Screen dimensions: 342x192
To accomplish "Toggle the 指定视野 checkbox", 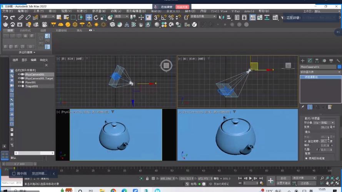I will coord(306,141).
